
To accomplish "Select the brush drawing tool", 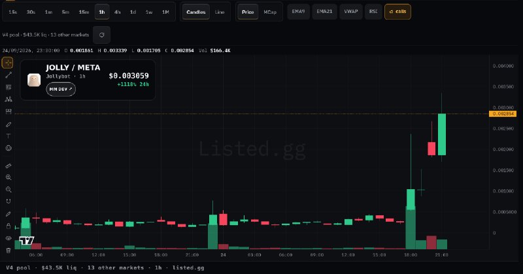I will pyautogui.click(x=8, y=124).
